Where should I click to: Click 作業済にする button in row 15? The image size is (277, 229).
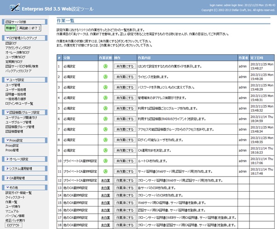(x=125, y=203)
